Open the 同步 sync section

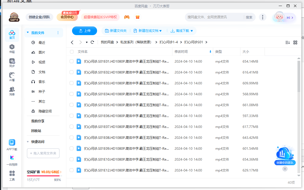(12, 63)
